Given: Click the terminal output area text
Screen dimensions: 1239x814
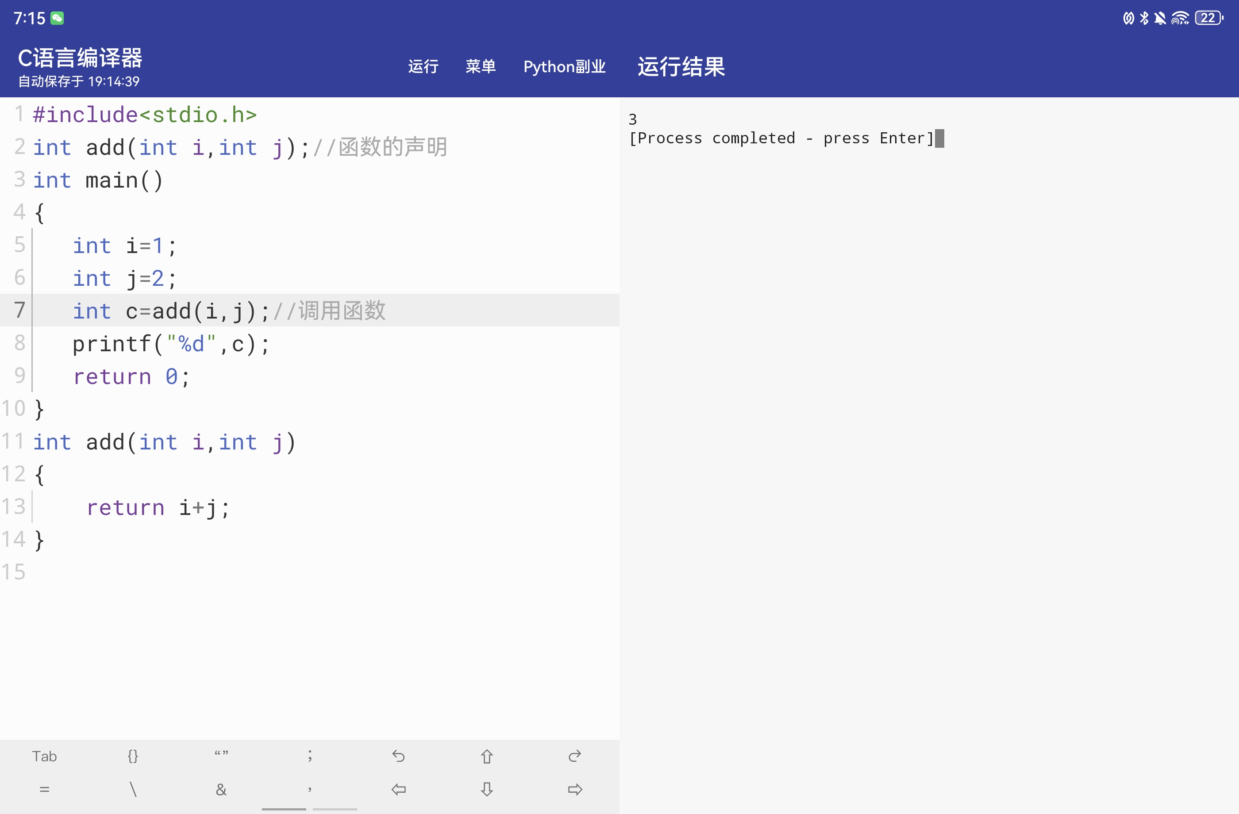Looking at the screenshot, I should 781,138.
